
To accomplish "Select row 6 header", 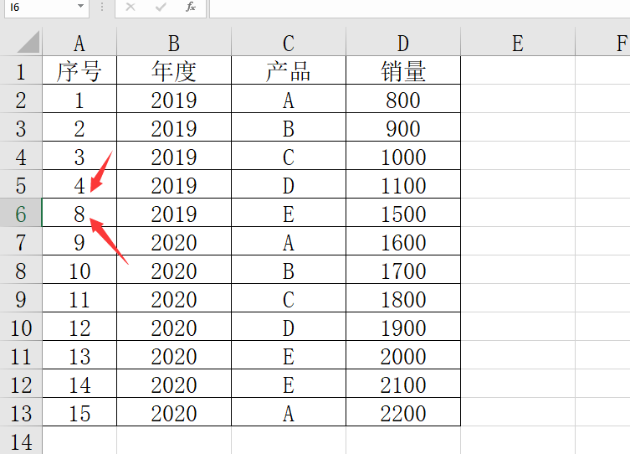I will pyautogui.click(x=21, y=213).
